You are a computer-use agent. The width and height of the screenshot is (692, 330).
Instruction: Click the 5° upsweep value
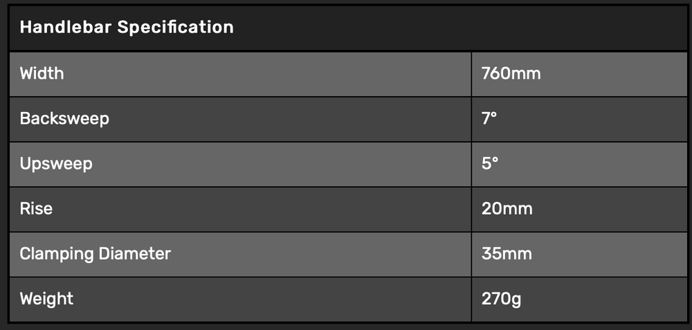tap(489, 164)
